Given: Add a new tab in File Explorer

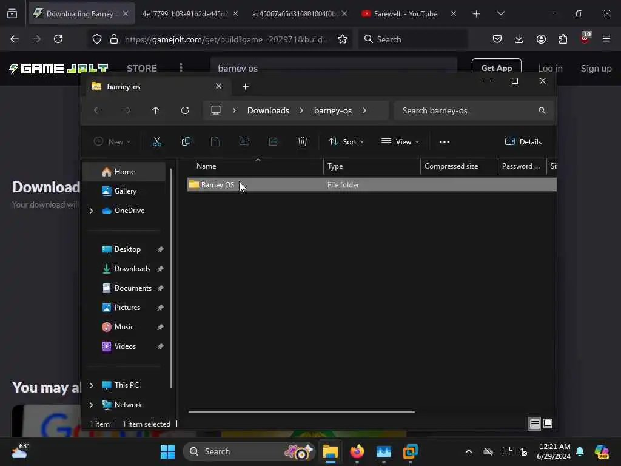Looking at the screenshot, I should 245,86.
